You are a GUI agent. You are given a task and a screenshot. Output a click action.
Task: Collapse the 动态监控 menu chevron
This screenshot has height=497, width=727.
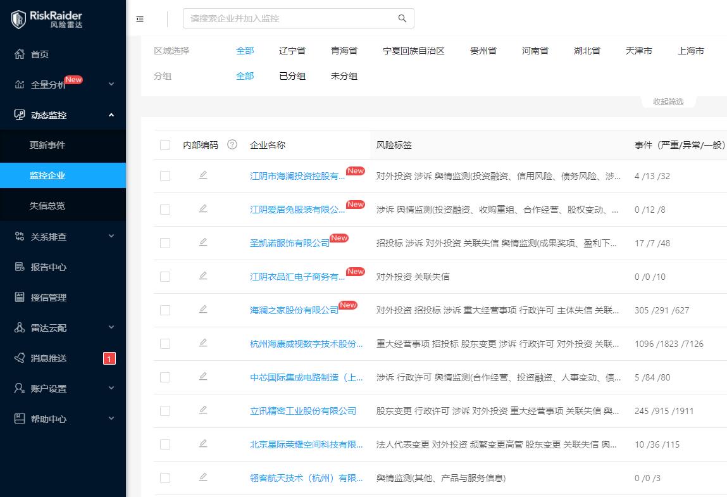click(111, 115)
